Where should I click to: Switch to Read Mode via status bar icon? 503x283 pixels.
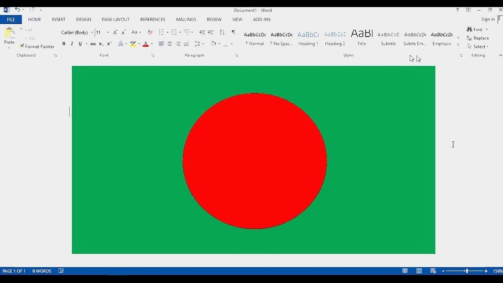[x=405, y=271]
